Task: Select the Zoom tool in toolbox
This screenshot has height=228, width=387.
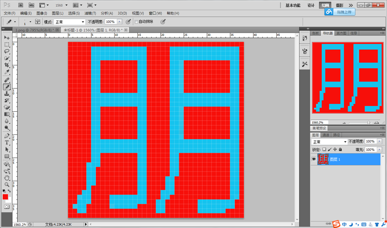Action: tap(7, 184)
